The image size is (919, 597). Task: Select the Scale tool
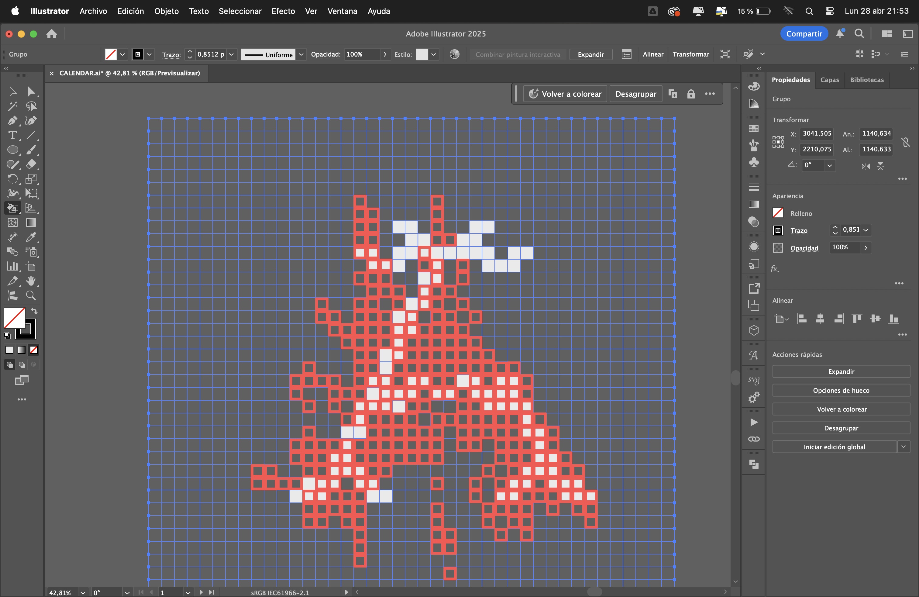[31, 179]
